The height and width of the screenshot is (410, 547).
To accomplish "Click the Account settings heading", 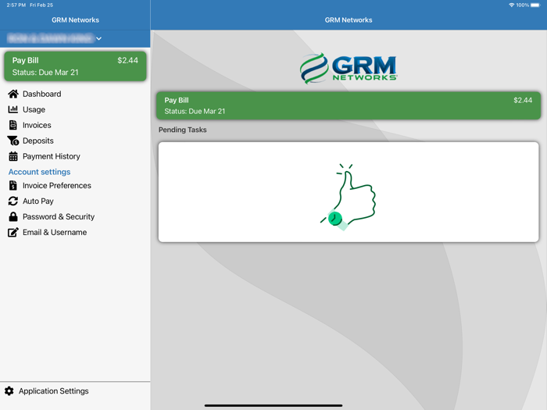I will pyautogui.click(x=39, y=172).
